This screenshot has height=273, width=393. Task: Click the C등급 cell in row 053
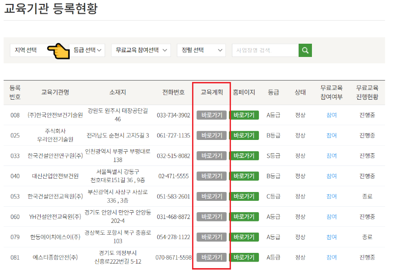pyautogui.click(x=273, y=196)
